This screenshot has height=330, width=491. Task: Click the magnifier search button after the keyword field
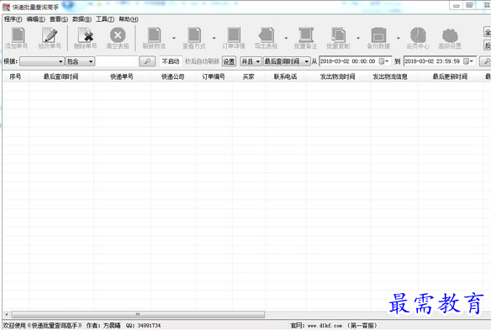point(147,61)
